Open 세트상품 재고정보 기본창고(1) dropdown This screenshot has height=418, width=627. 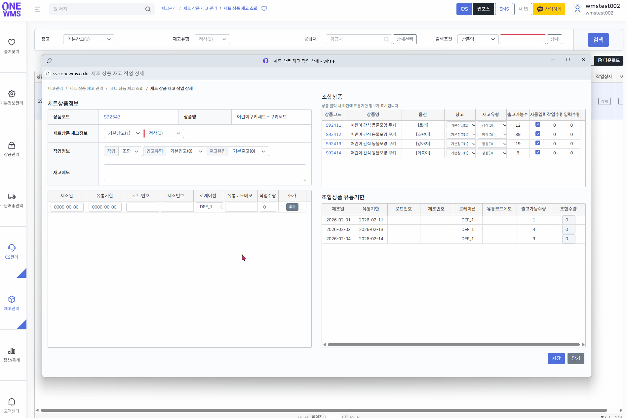click(124, 133)
